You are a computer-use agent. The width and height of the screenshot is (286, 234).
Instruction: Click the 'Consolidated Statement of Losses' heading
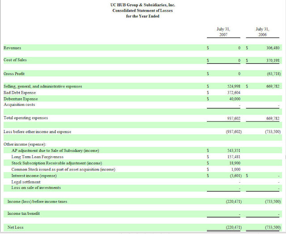click(x=143, y=11)
